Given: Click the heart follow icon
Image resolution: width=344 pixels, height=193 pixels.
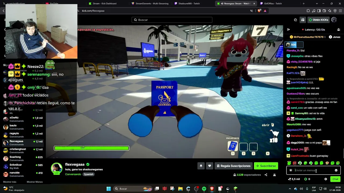Looking at the screenshot, I should click(x=210, y=166).
